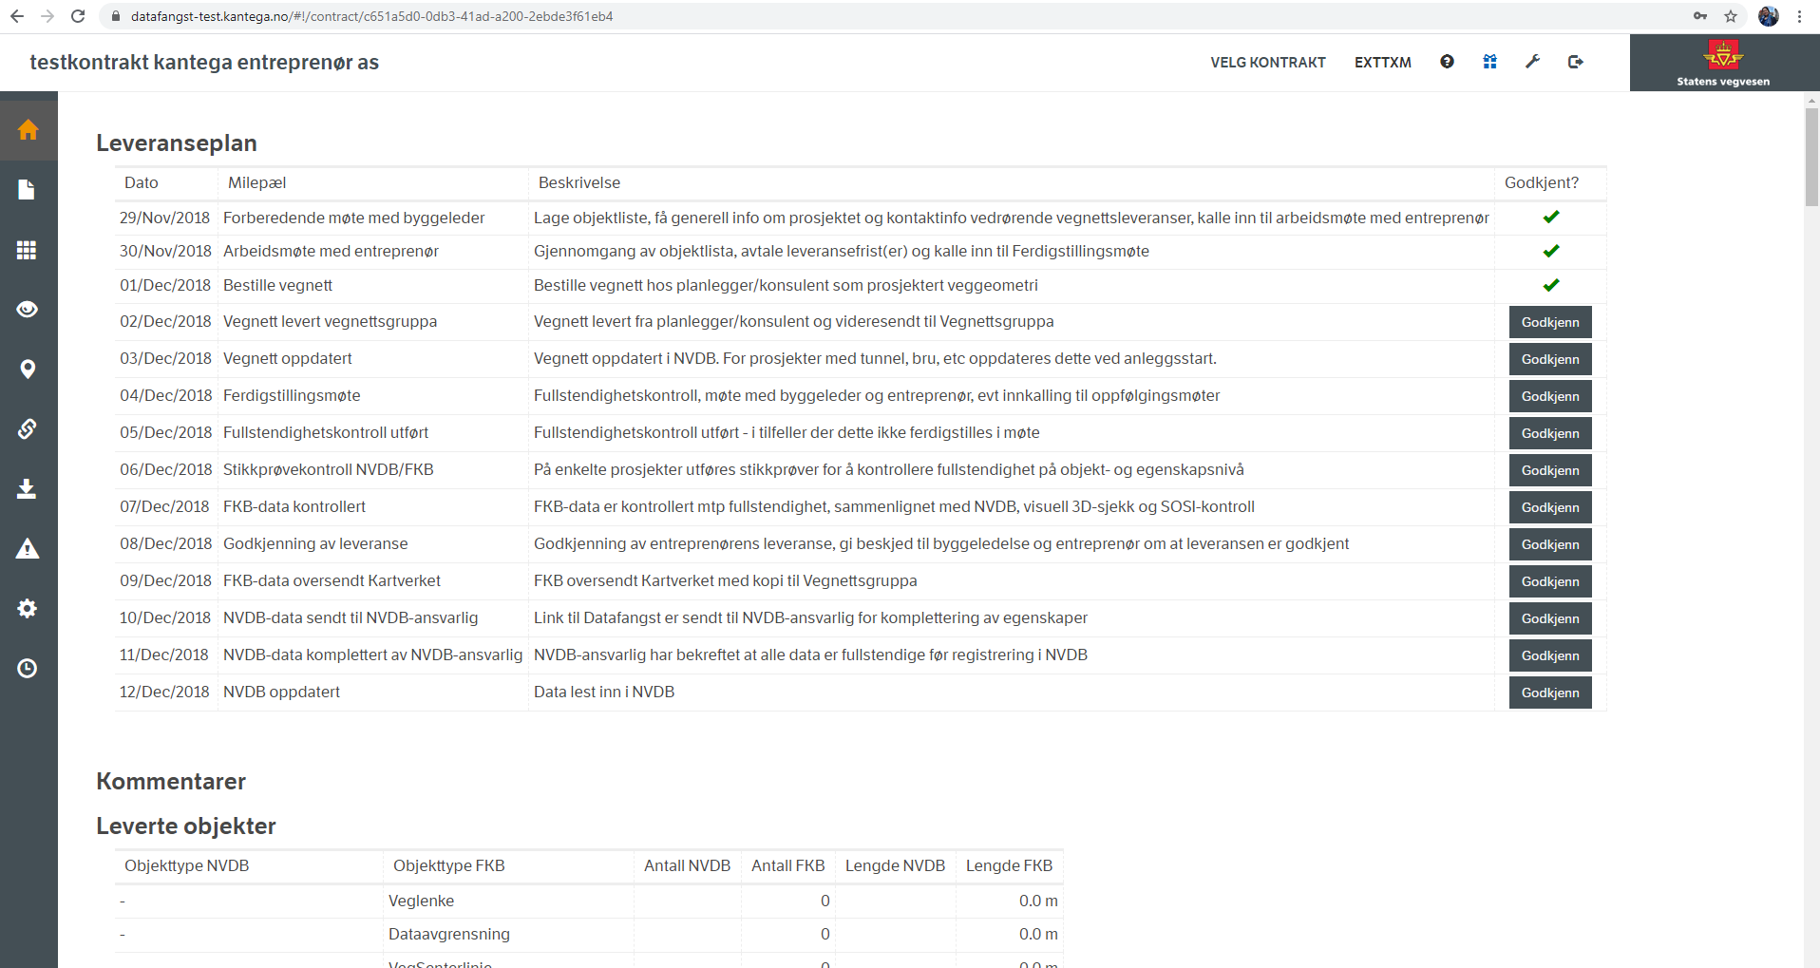Open the home icon in sidebar
Screen dimensions: 1820x968
28,129
